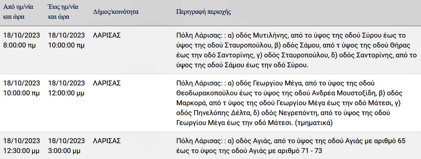The image size is (421, 159).
Task: Click ΛΑΡΙΣΑΣ in the third row
Action: (x=107, y=141)
